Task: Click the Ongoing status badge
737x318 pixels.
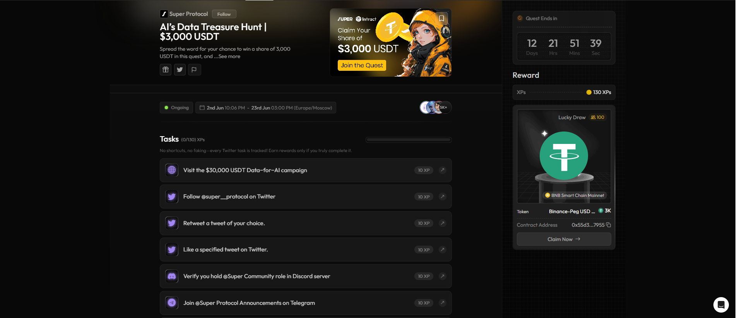Action: click(176, 108)
